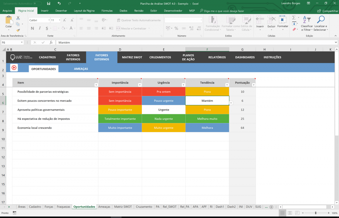Open the Pontuação column filter dropdown
This screenshot has width=339, height=218.
click(254, 85)
